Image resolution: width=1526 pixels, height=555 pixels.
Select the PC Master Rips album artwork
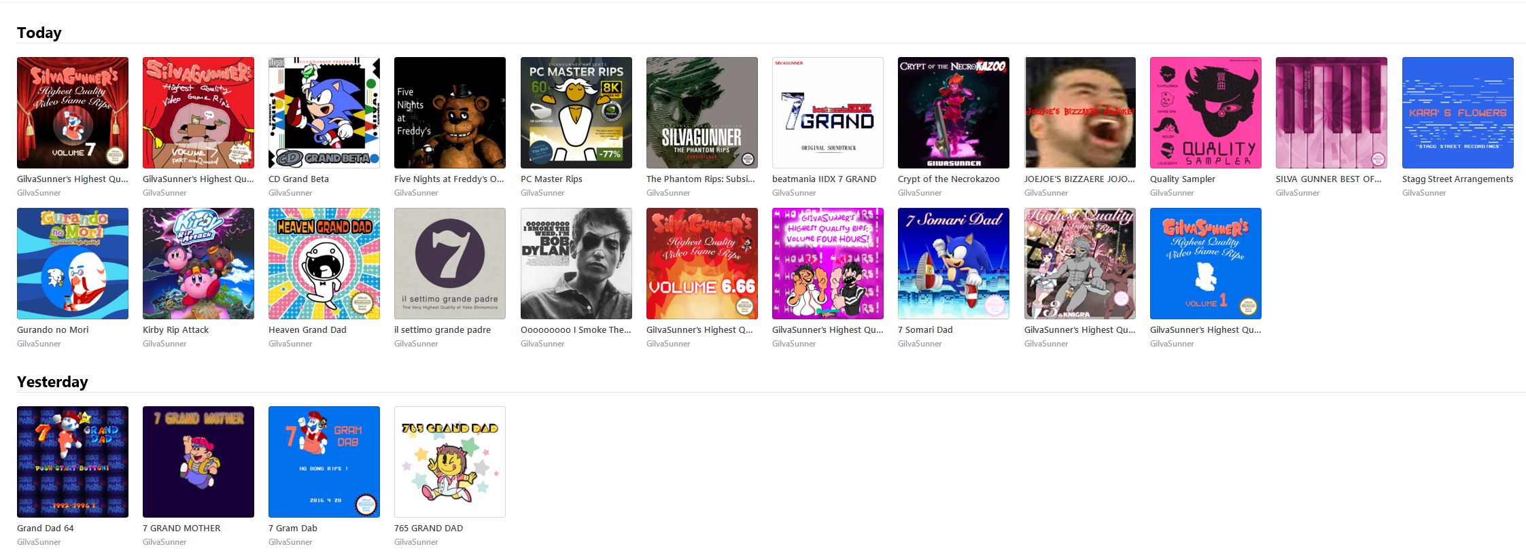click(x=576, y=113)
